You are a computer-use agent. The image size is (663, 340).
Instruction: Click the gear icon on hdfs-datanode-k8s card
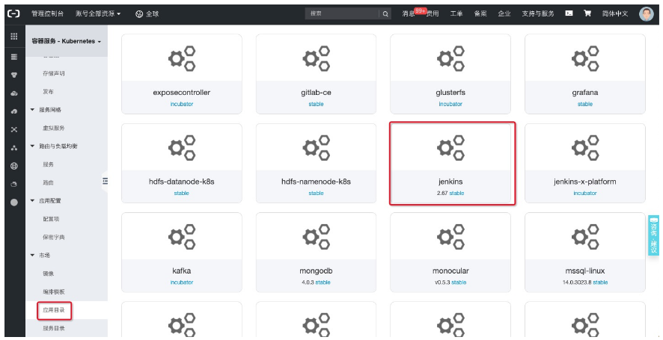[x=182, y=147]
